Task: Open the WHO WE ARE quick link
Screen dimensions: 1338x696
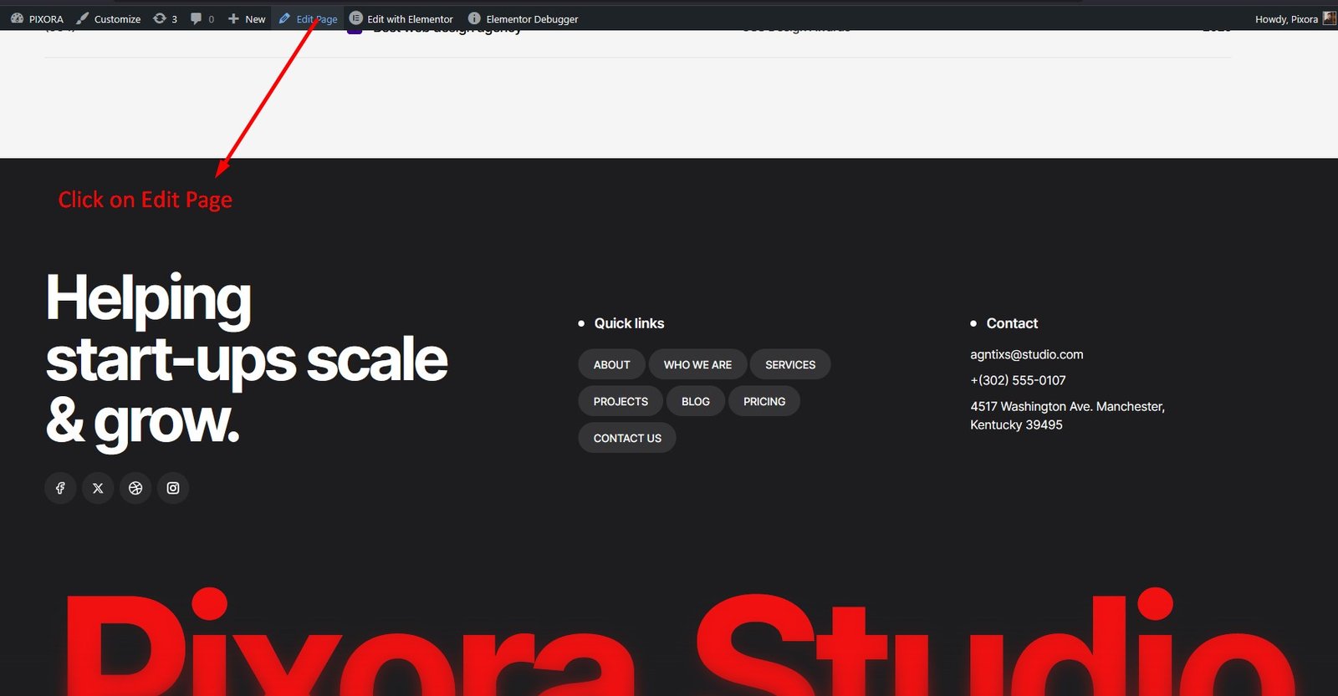Action: coord(697,364)
